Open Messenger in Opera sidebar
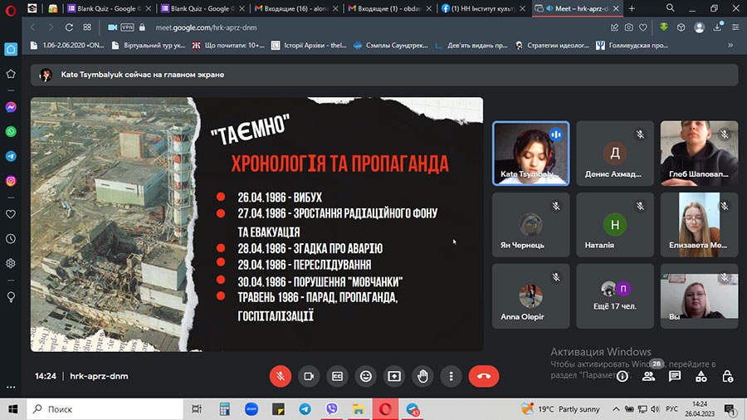 [x=11, y=107]
